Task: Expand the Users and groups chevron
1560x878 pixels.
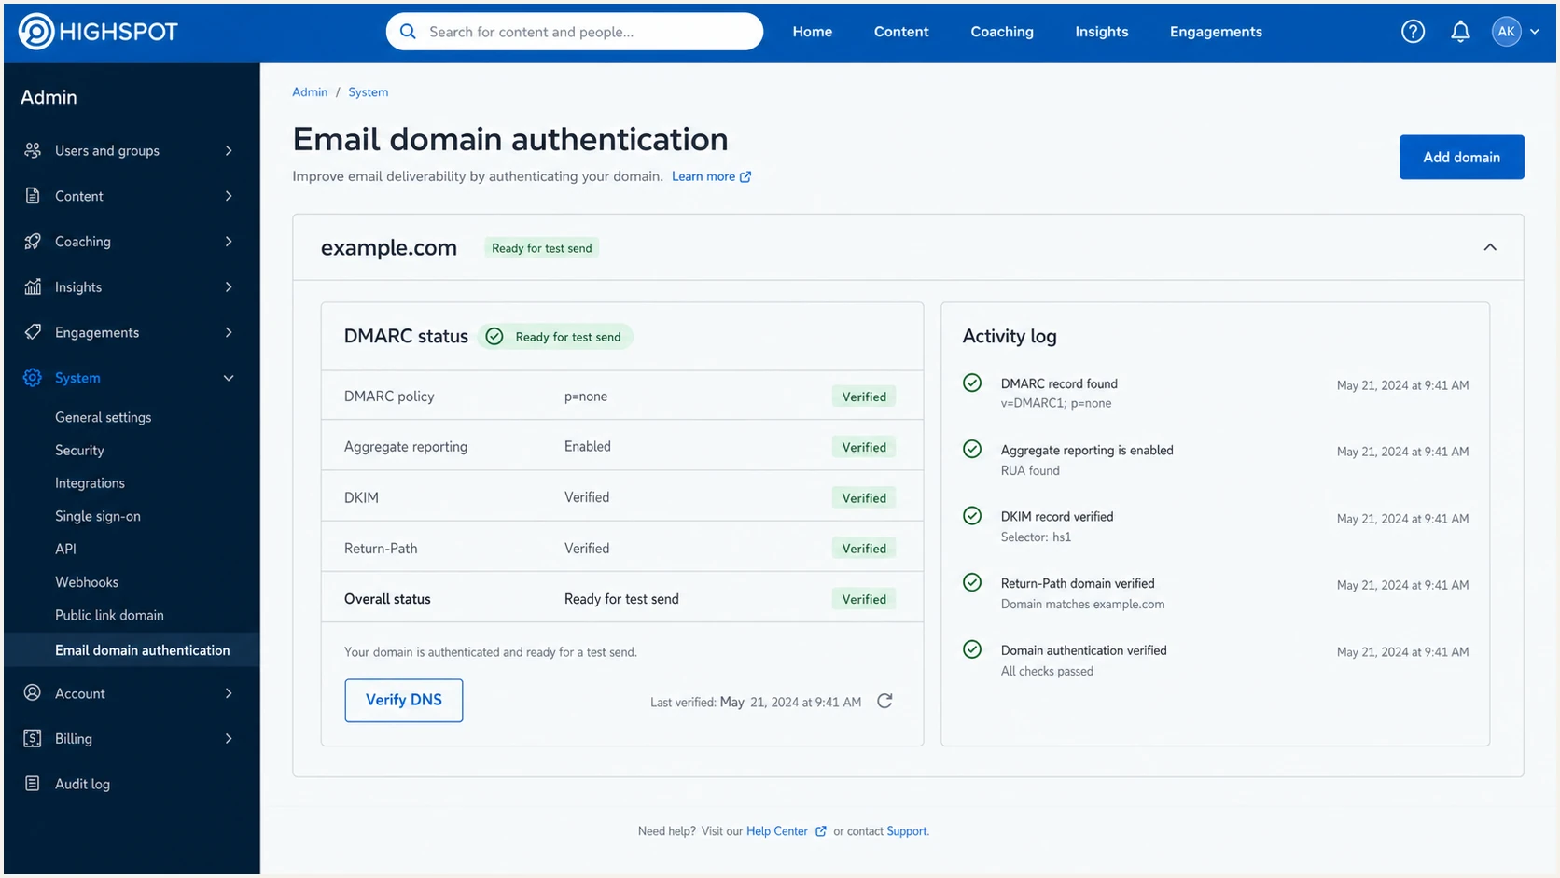Action: tap(229, 150)
